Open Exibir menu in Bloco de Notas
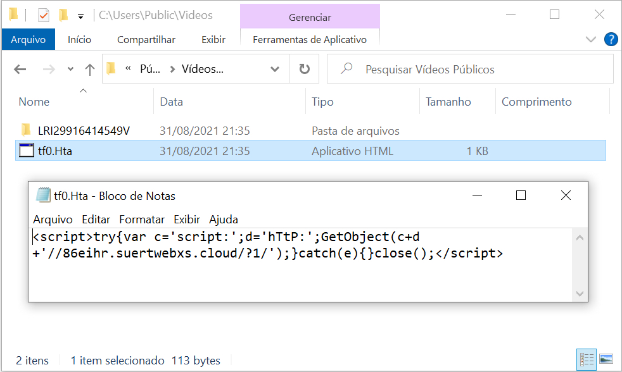The image size is (622, 372). (187, 220)
